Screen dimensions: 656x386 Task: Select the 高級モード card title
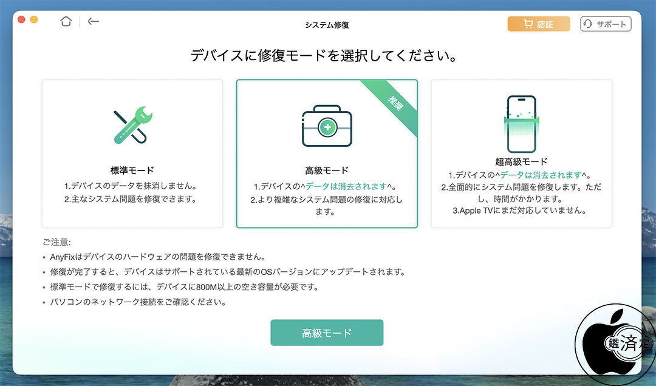point(327,171)
